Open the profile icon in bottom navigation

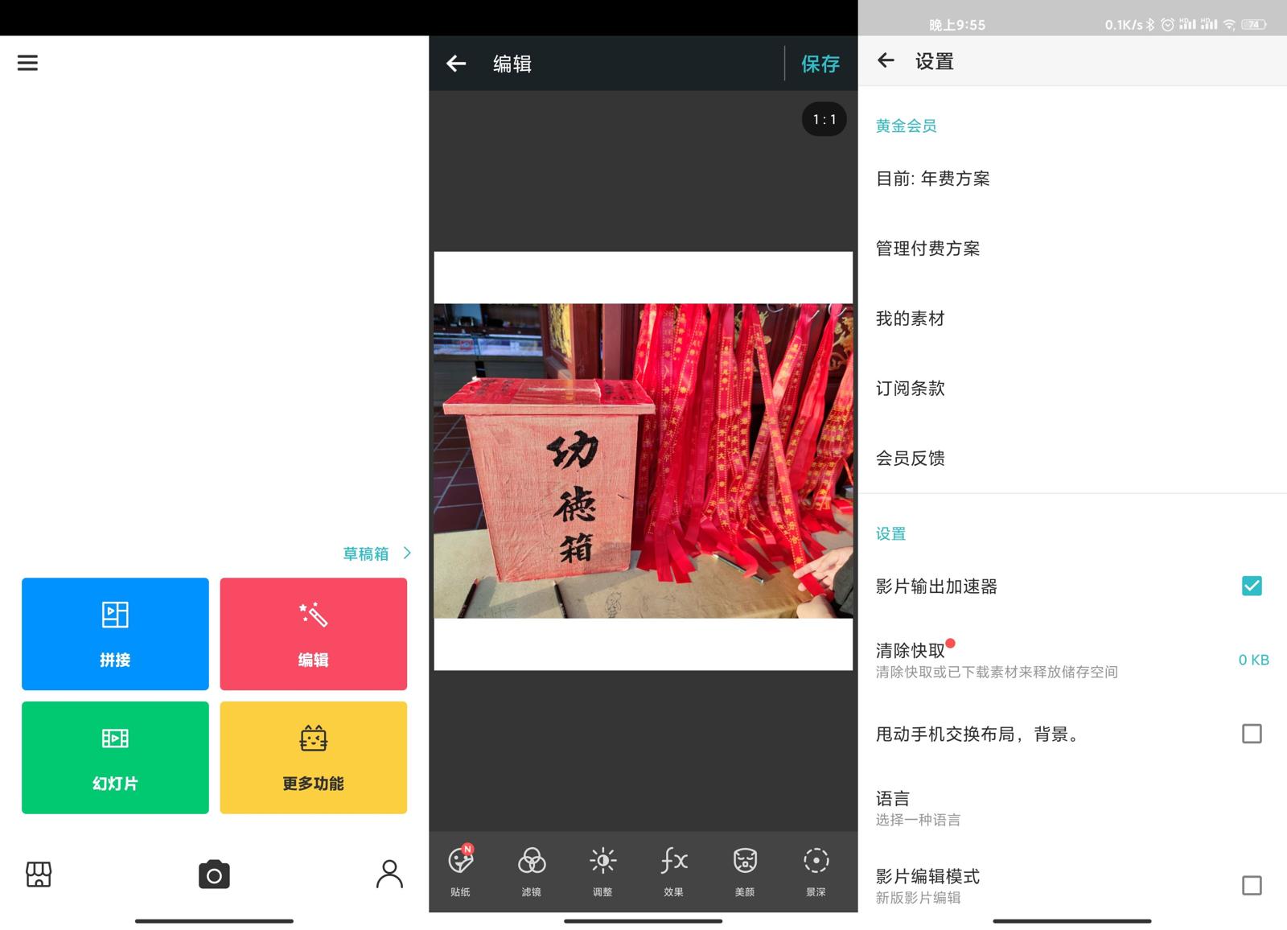389,874
